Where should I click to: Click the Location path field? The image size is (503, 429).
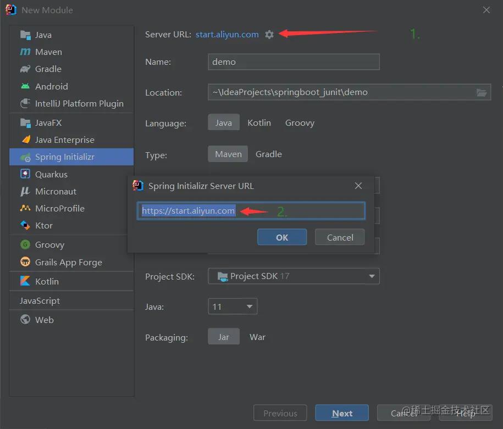click(x=349, y=92)
